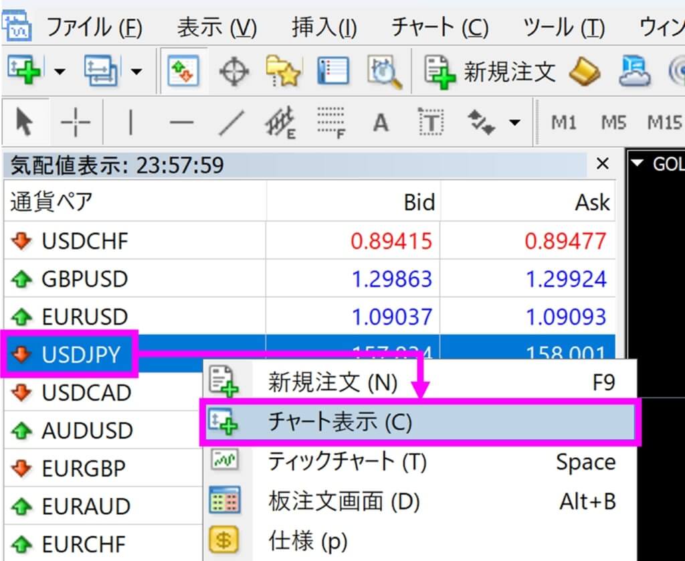Open the 表示 (V) menu
This screenshot has height=561, width=685.
217,27
